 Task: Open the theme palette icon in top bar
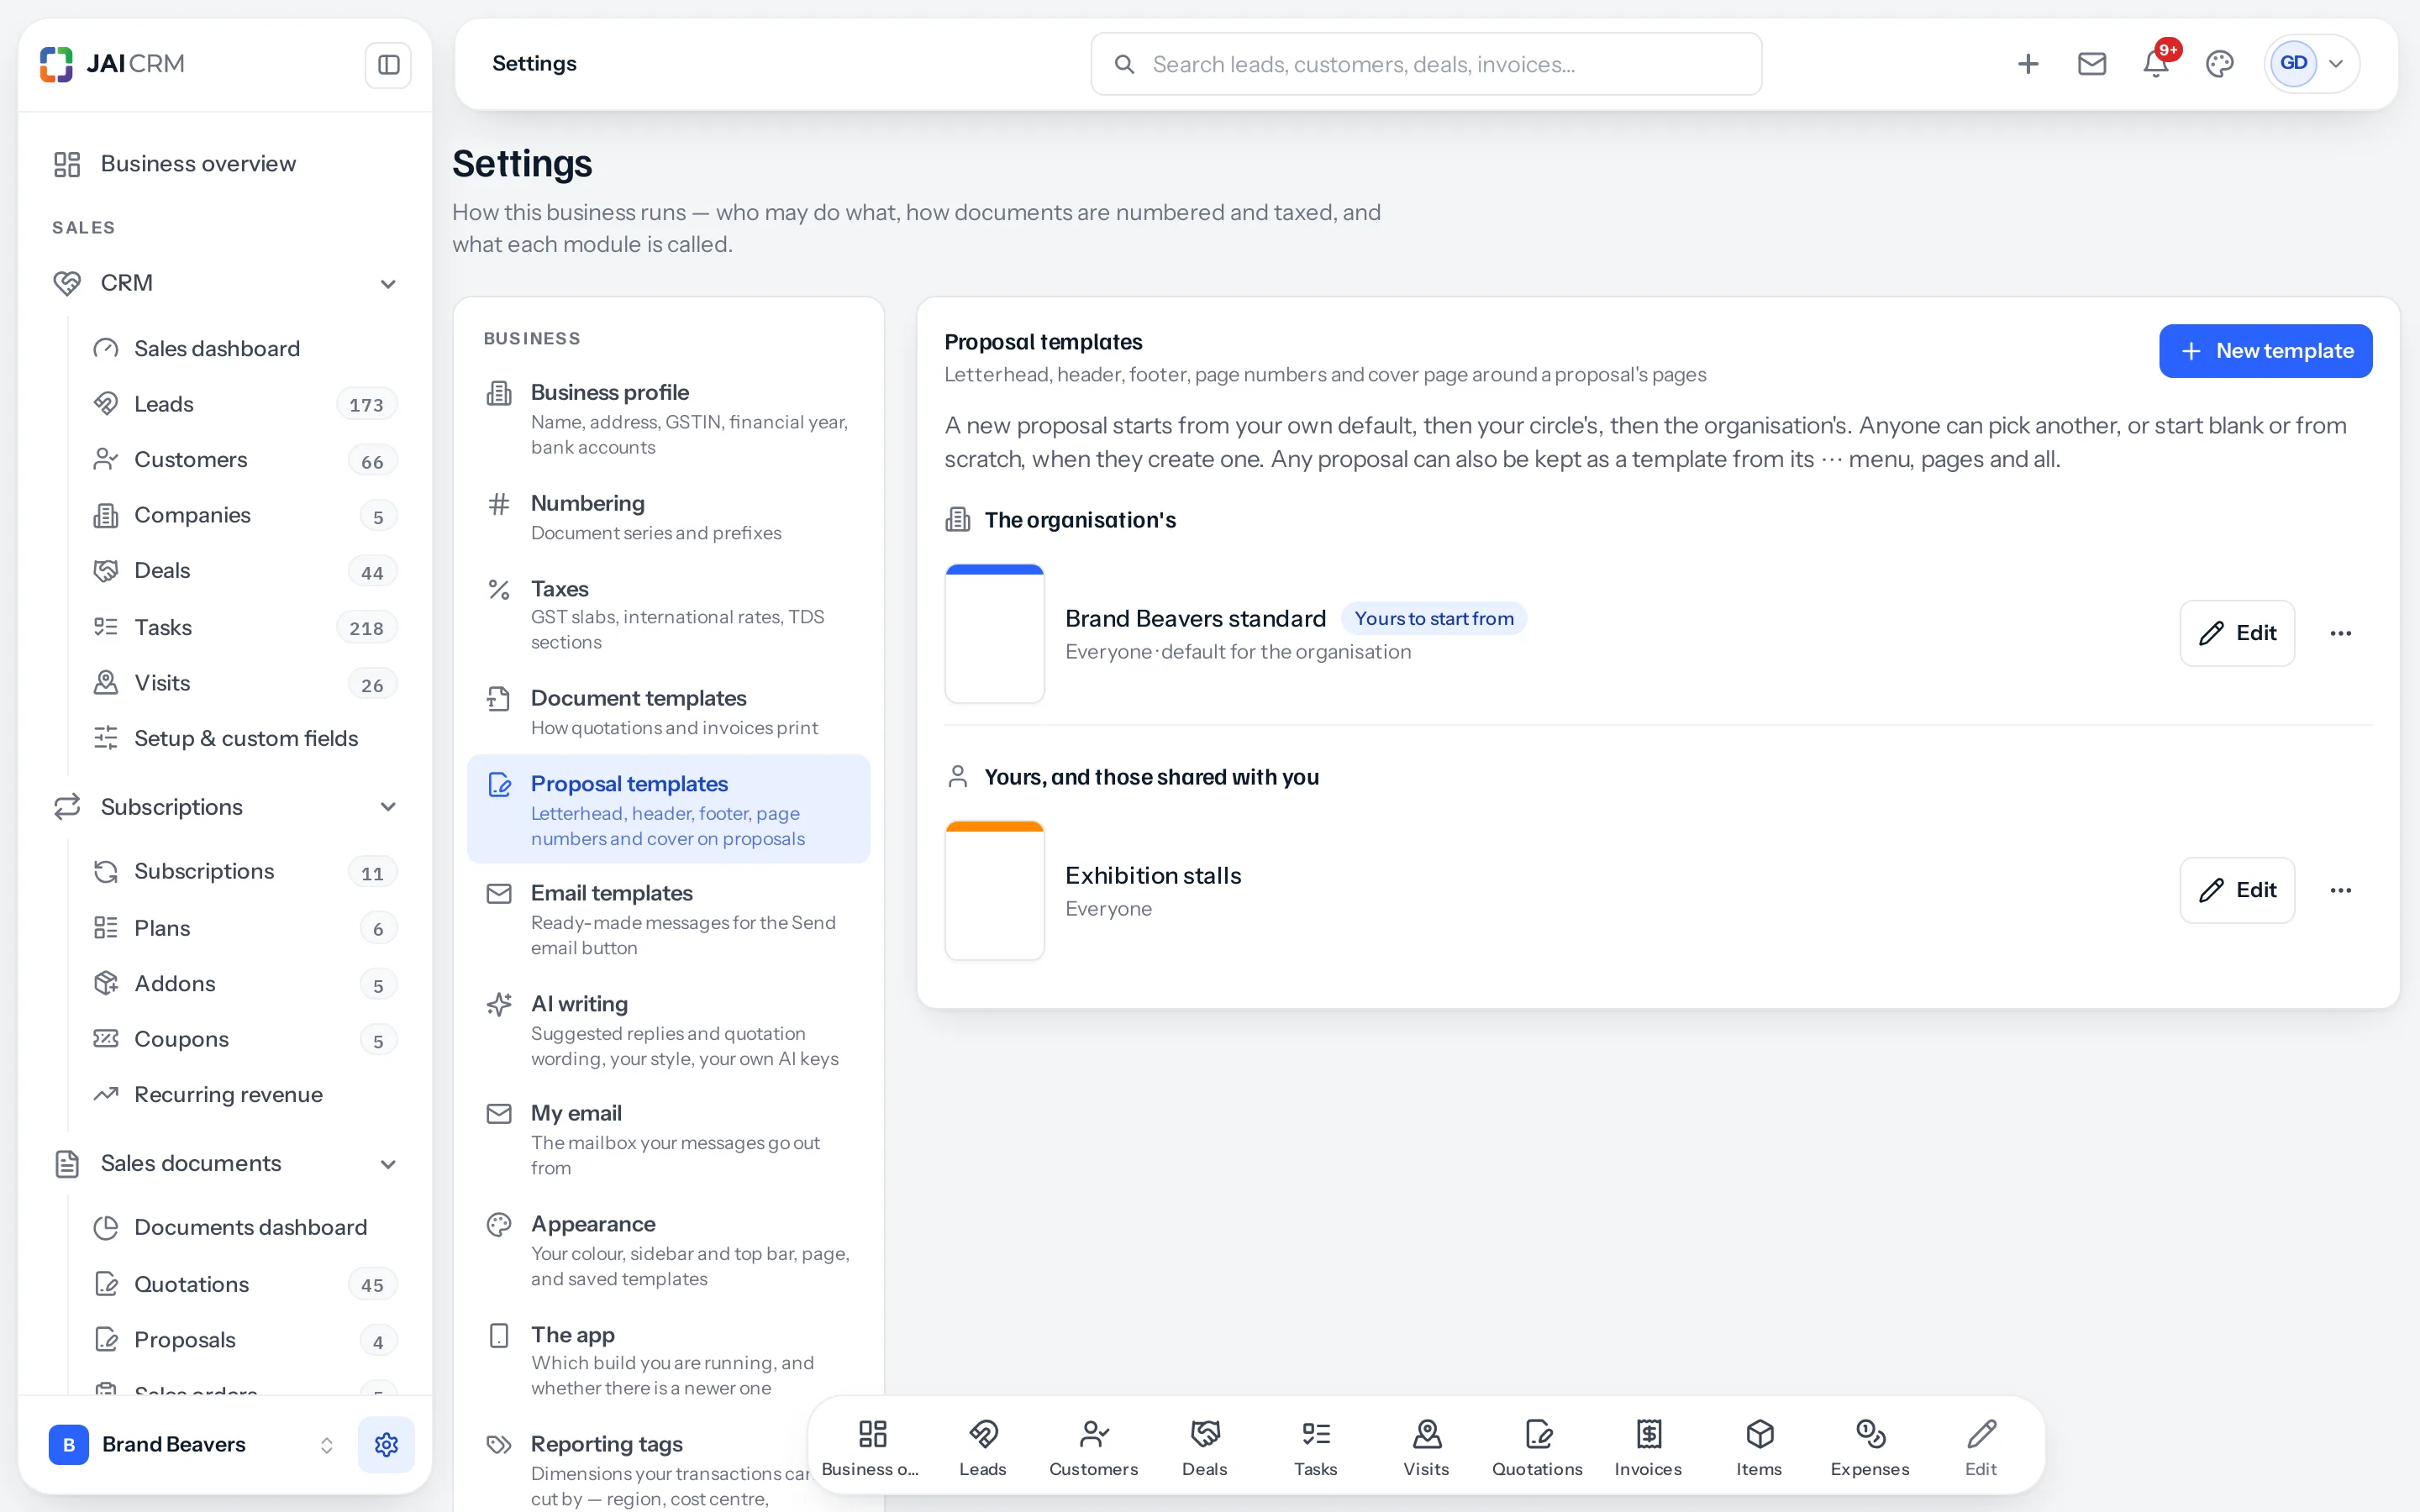(x=2219, y=64)
